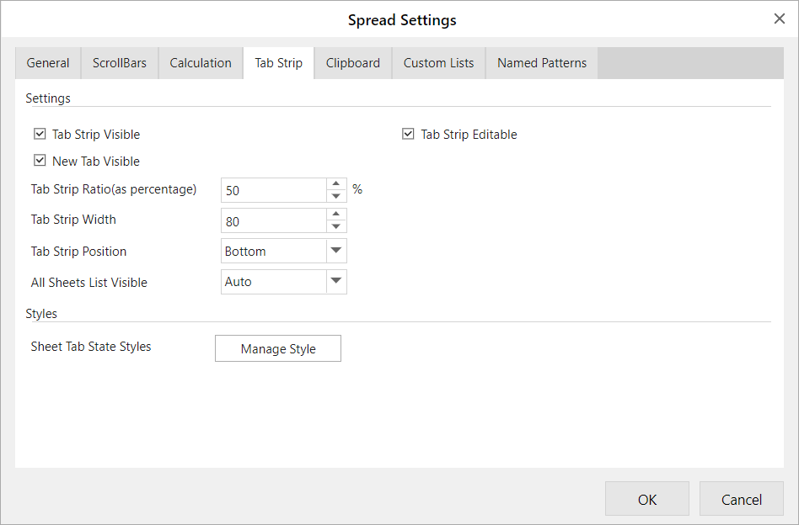This screenshot has height=525, width=799.
Task: Open the All Sheets List Visible dropdown
Action: tap(335, 281)
